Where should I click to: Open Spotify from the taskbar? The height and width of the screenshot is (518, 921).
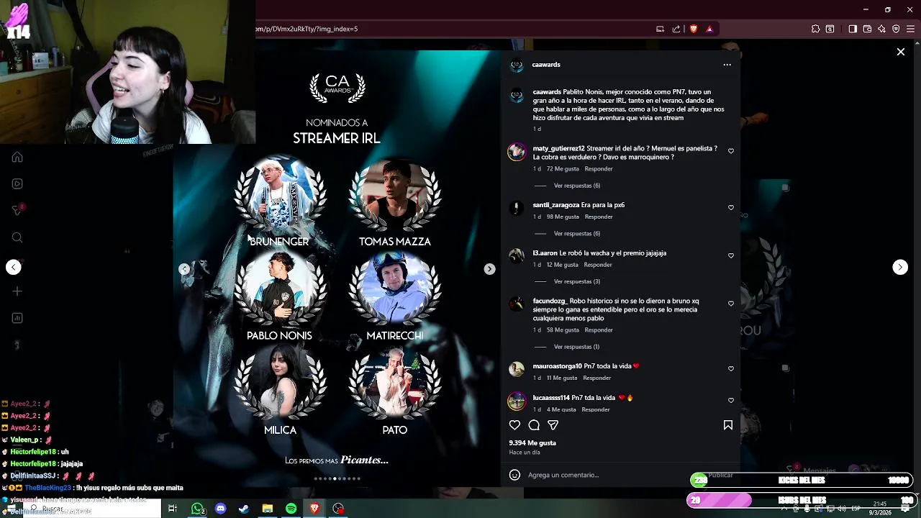pyautogui.click(x=291, y=509)
